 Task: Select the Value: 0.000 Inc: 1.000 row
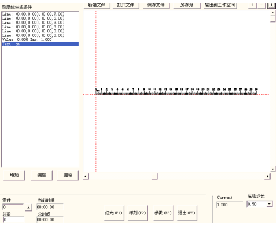[40, 40]
